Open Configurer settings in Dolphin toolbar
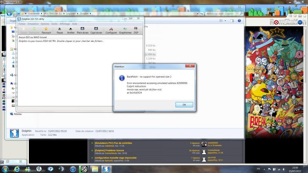The height and width of the screenshot is (173, 308). point(111,30)
